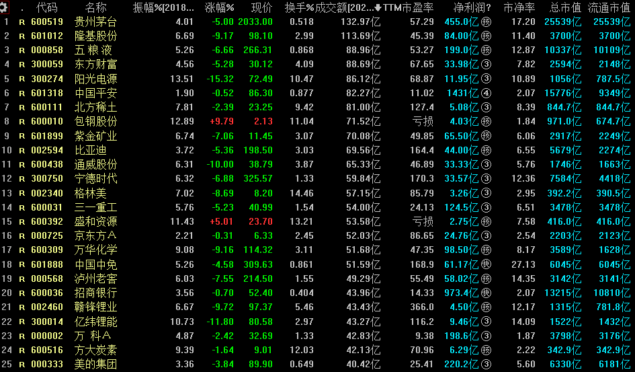Sort by the 现价 column header
This screenshot has height=372, width=635.
coord(261,7)
